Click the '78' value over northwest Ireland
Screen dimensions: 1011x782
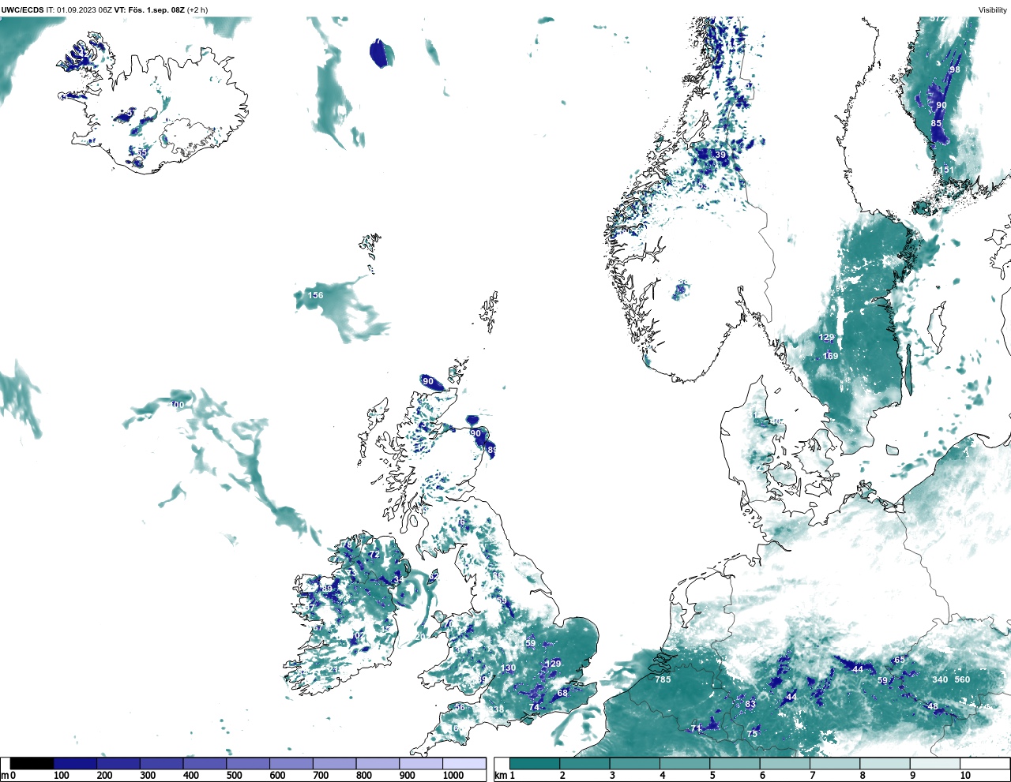coord(346,544)
